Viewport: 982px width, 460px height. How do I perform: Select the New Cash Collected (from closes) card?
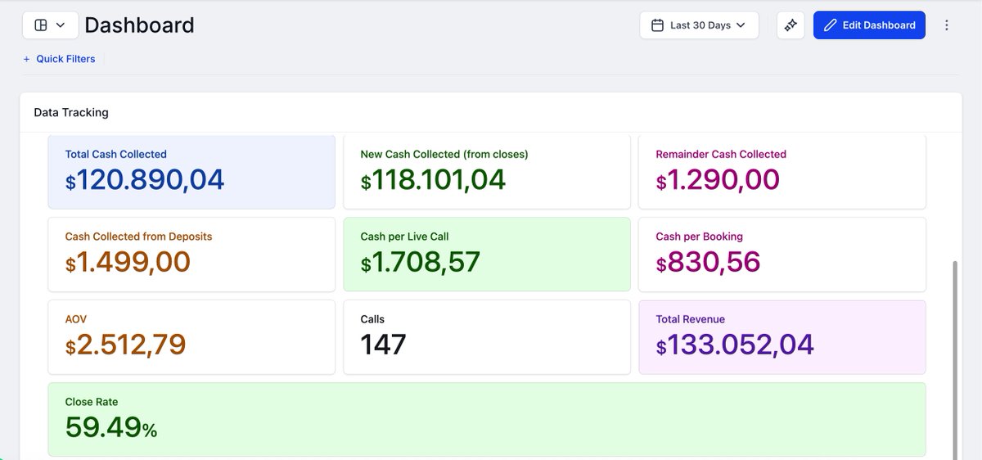pos(487,172)
